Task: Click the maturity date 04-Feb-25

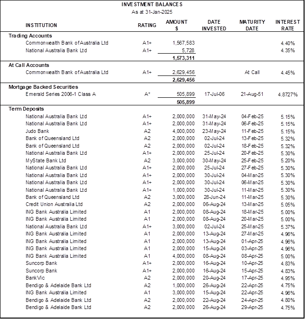Action: (252, 117)
